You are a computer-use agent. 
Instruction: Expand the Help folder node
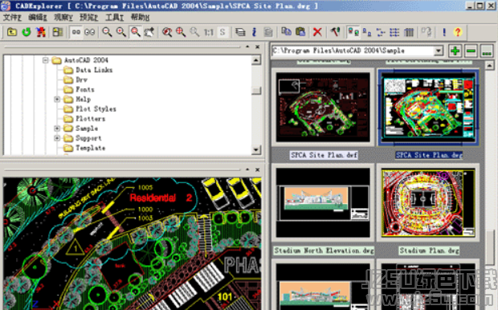(x=57, y=99)
